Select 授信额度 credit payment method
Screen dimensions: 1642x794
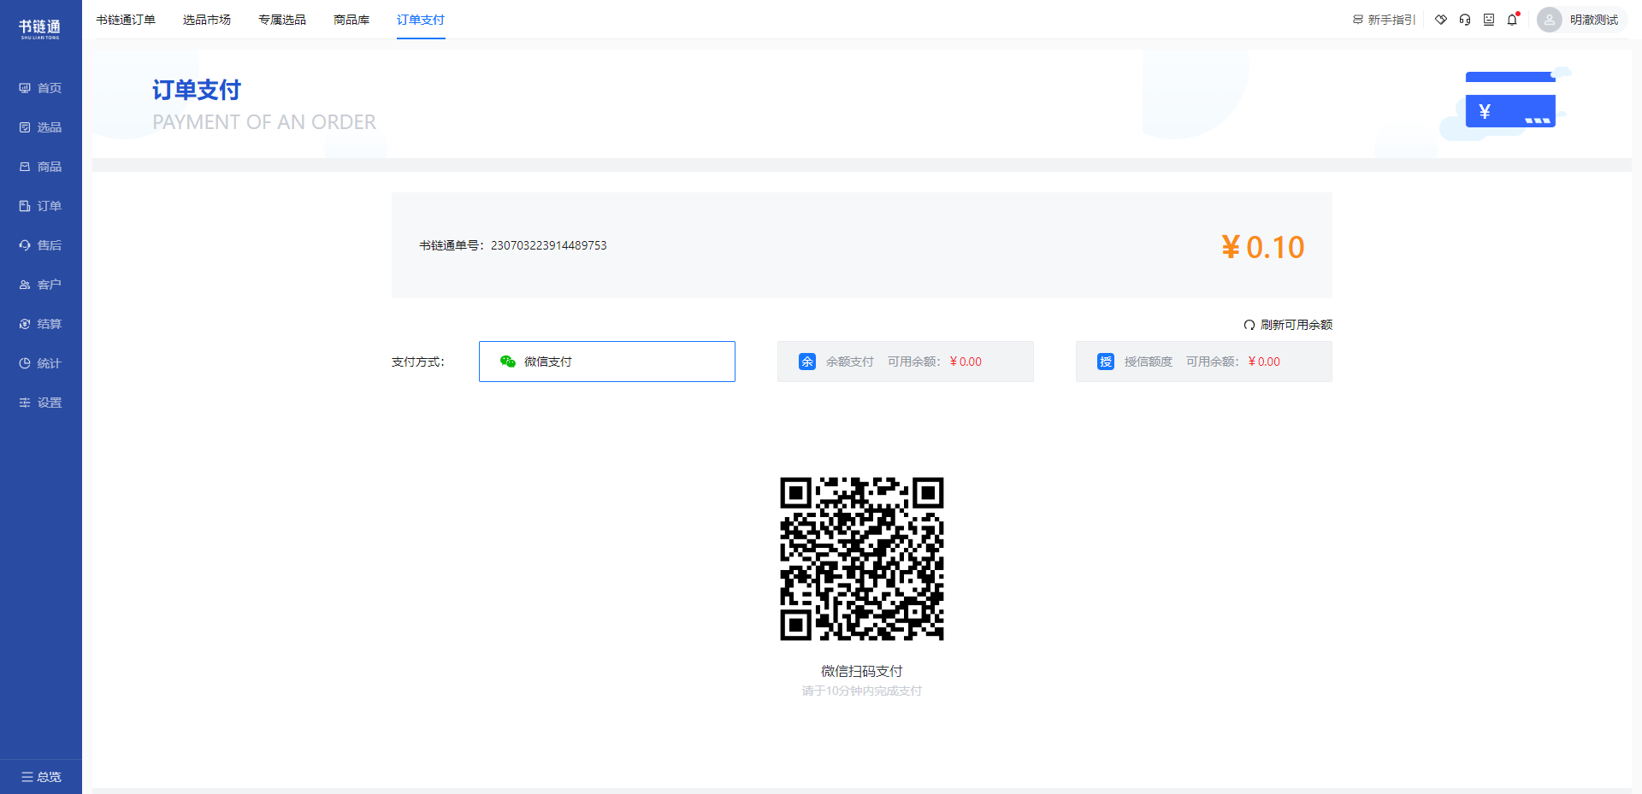(1204, 362)
